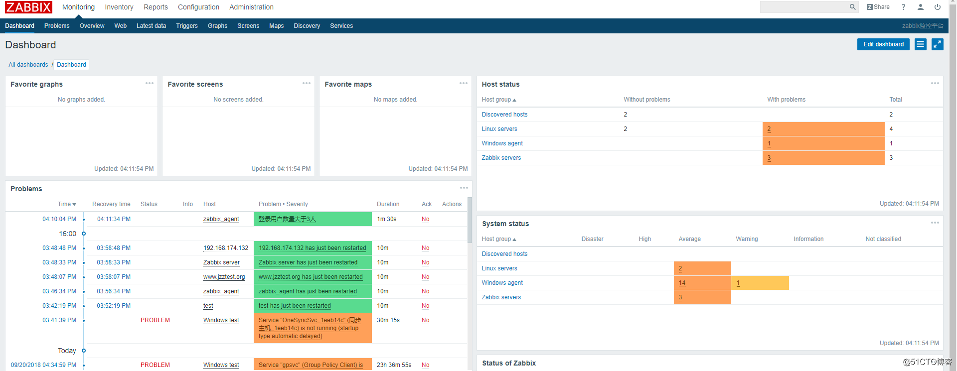Screen dimensions: 957x371
Task: Sort Problems by Time column
Action: pyautogui.click(x=67, y=204)
